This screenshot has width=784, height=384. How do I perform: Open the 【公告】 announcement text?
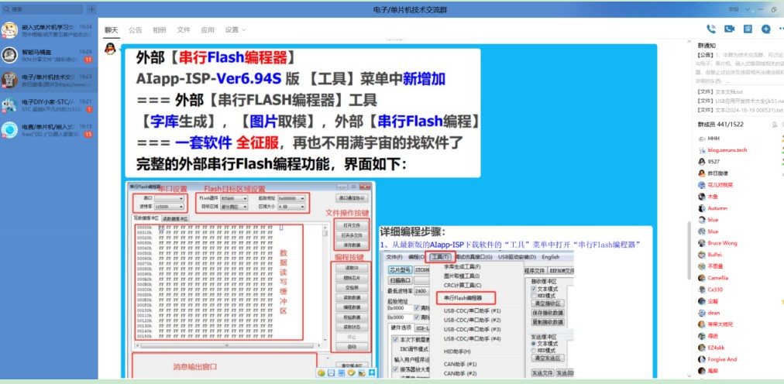(739, 67)
